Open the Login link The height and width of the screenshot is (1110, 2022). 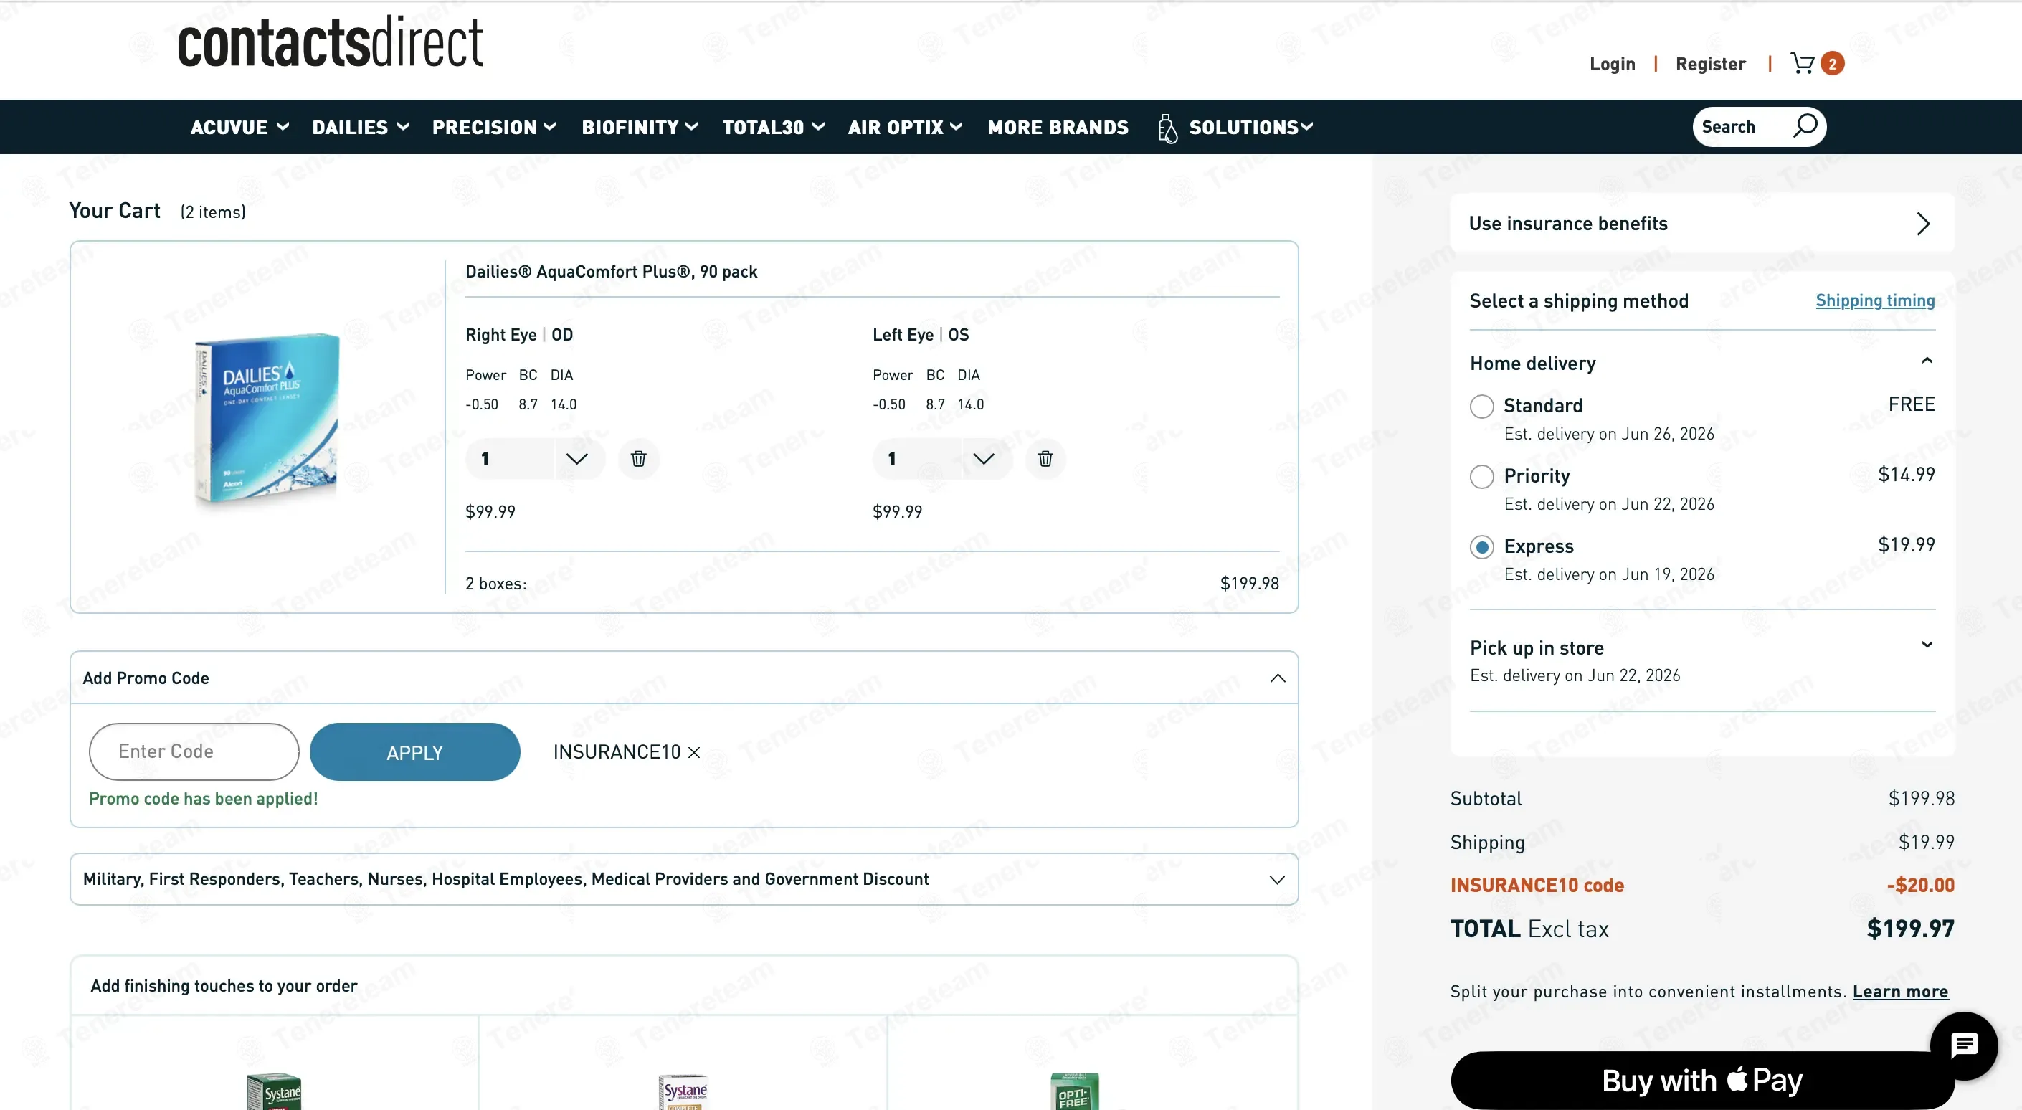click(1613, 64)
